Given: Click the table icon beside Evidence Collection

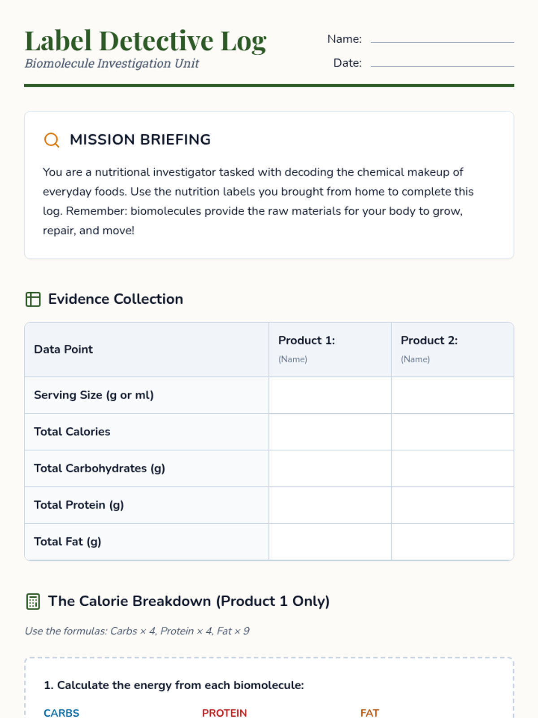Looking at the screenshot, I should tap(33, 299).
